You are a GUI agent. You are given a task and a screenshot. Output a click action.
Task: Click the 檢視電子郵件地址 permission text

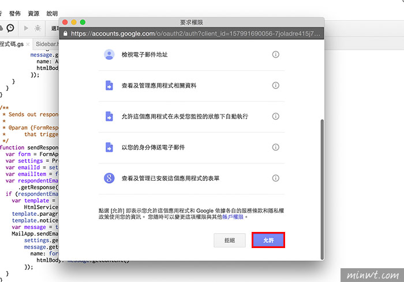point(144,55)
